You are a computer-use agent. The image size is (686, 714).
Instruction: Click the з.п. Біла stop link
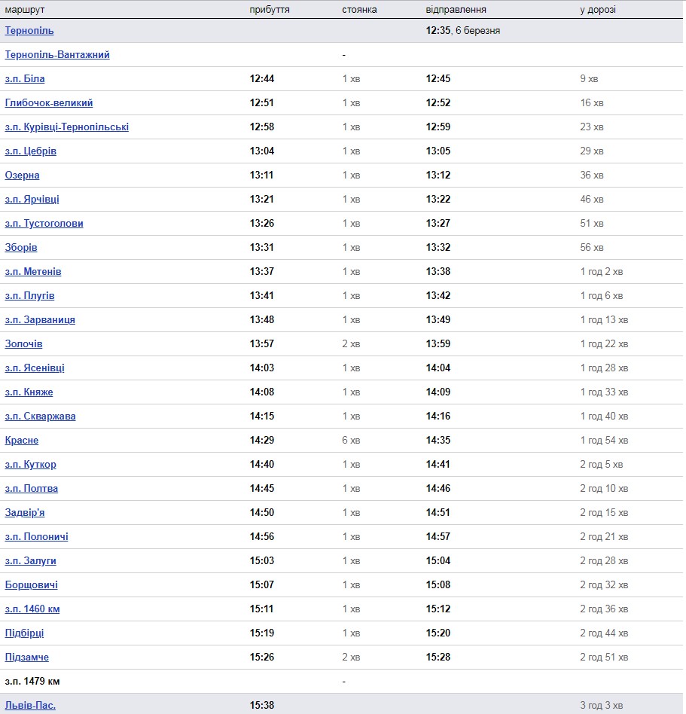[x=25, y=79]
